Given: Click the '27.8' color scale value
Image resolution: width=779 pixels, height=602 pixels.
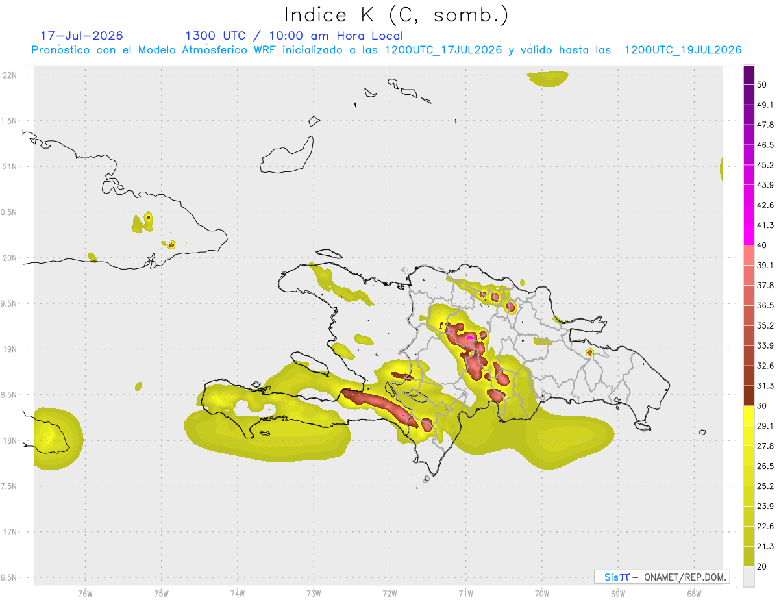Looking at the screenshot, I should point(765,445).
